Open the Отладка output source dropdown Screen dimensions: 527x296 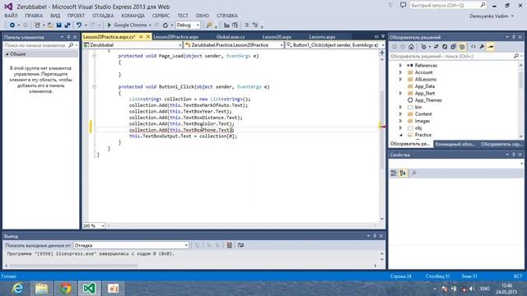[131, 245]
